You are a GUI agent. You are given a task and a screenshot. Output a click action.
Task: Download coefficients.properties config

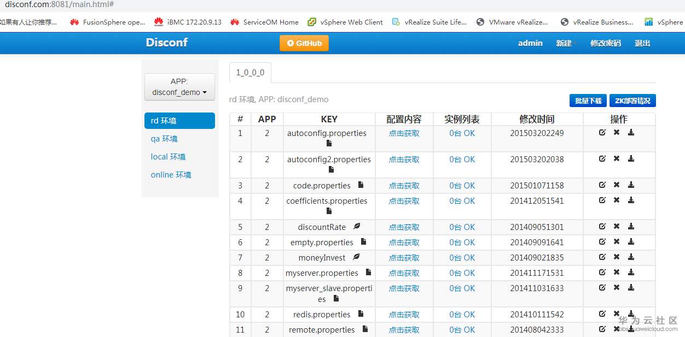[x=631, y=200]
